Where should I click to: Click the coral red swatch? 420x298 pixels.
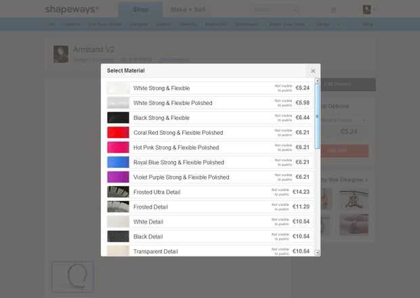(118, 133)
